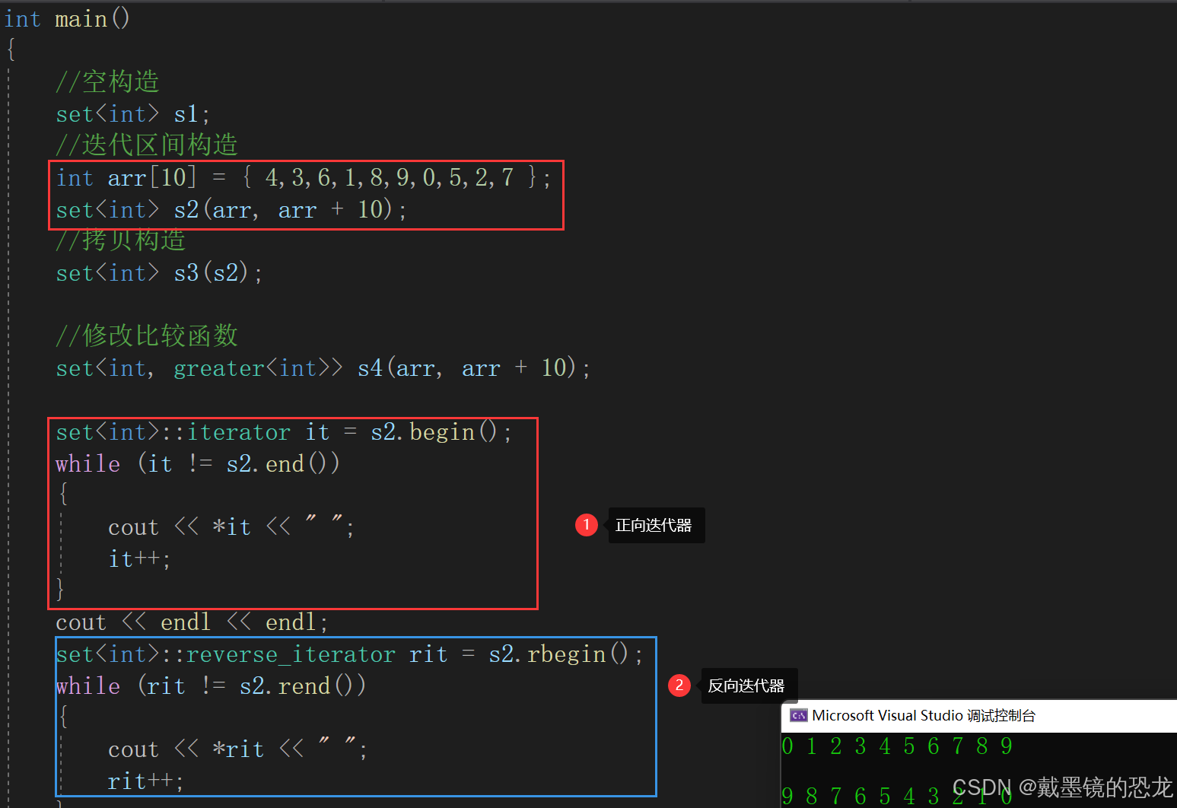Click the rit++; statement
This screenshot has width=1177, height=808.
click(145, 781)
